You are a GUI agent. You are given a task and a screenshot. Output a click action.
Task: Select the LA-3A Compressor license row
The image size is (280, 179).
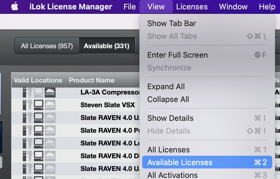click(76, 93)
